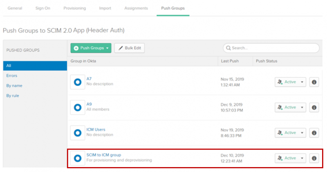The width and height of the screenshot is (327, 172).
Task: Show pushed groups By name
Action: tap(14, 86)
